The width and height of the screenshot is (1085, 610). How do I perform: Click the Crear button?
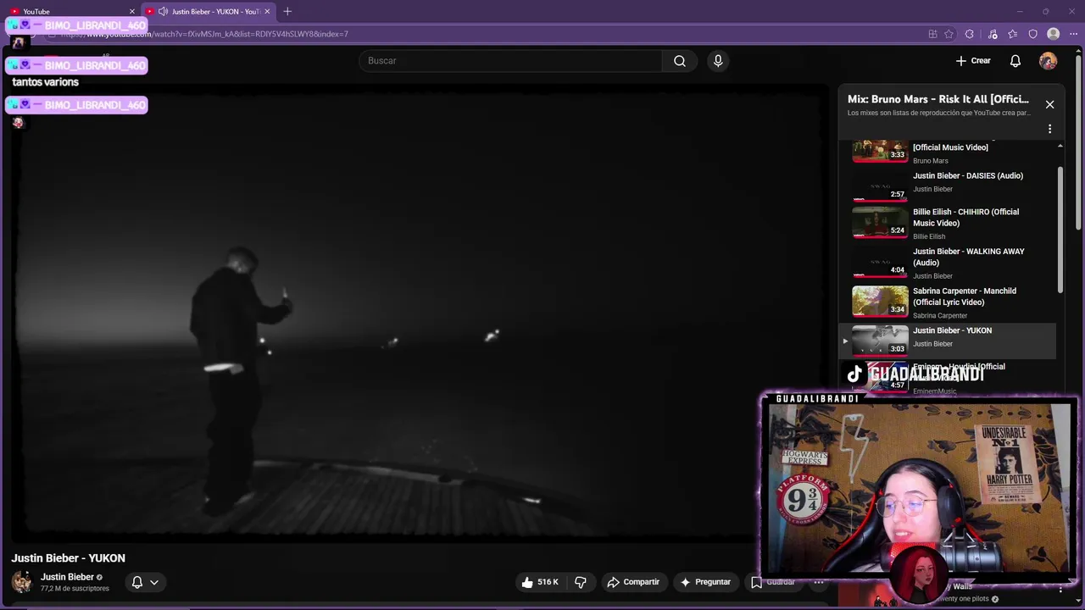973,61
